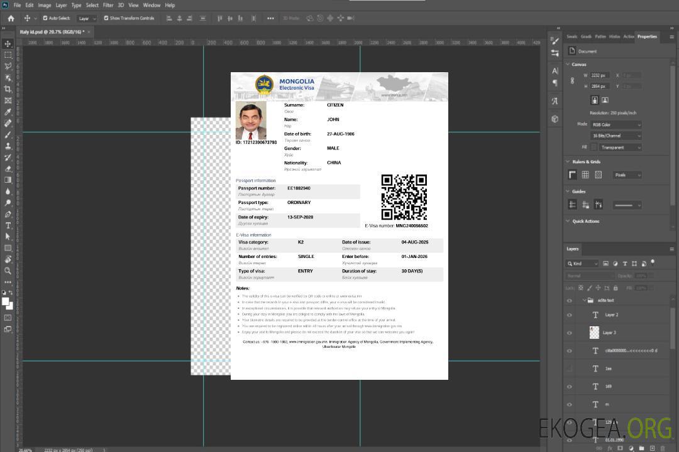Select the Horizontal Type tool
This screenshot has height=452, width=679.
(8, 225)
